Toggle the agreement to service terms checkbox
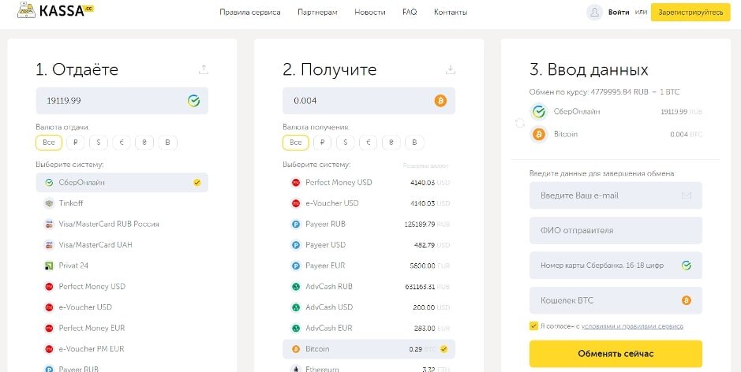 [533, 326]
